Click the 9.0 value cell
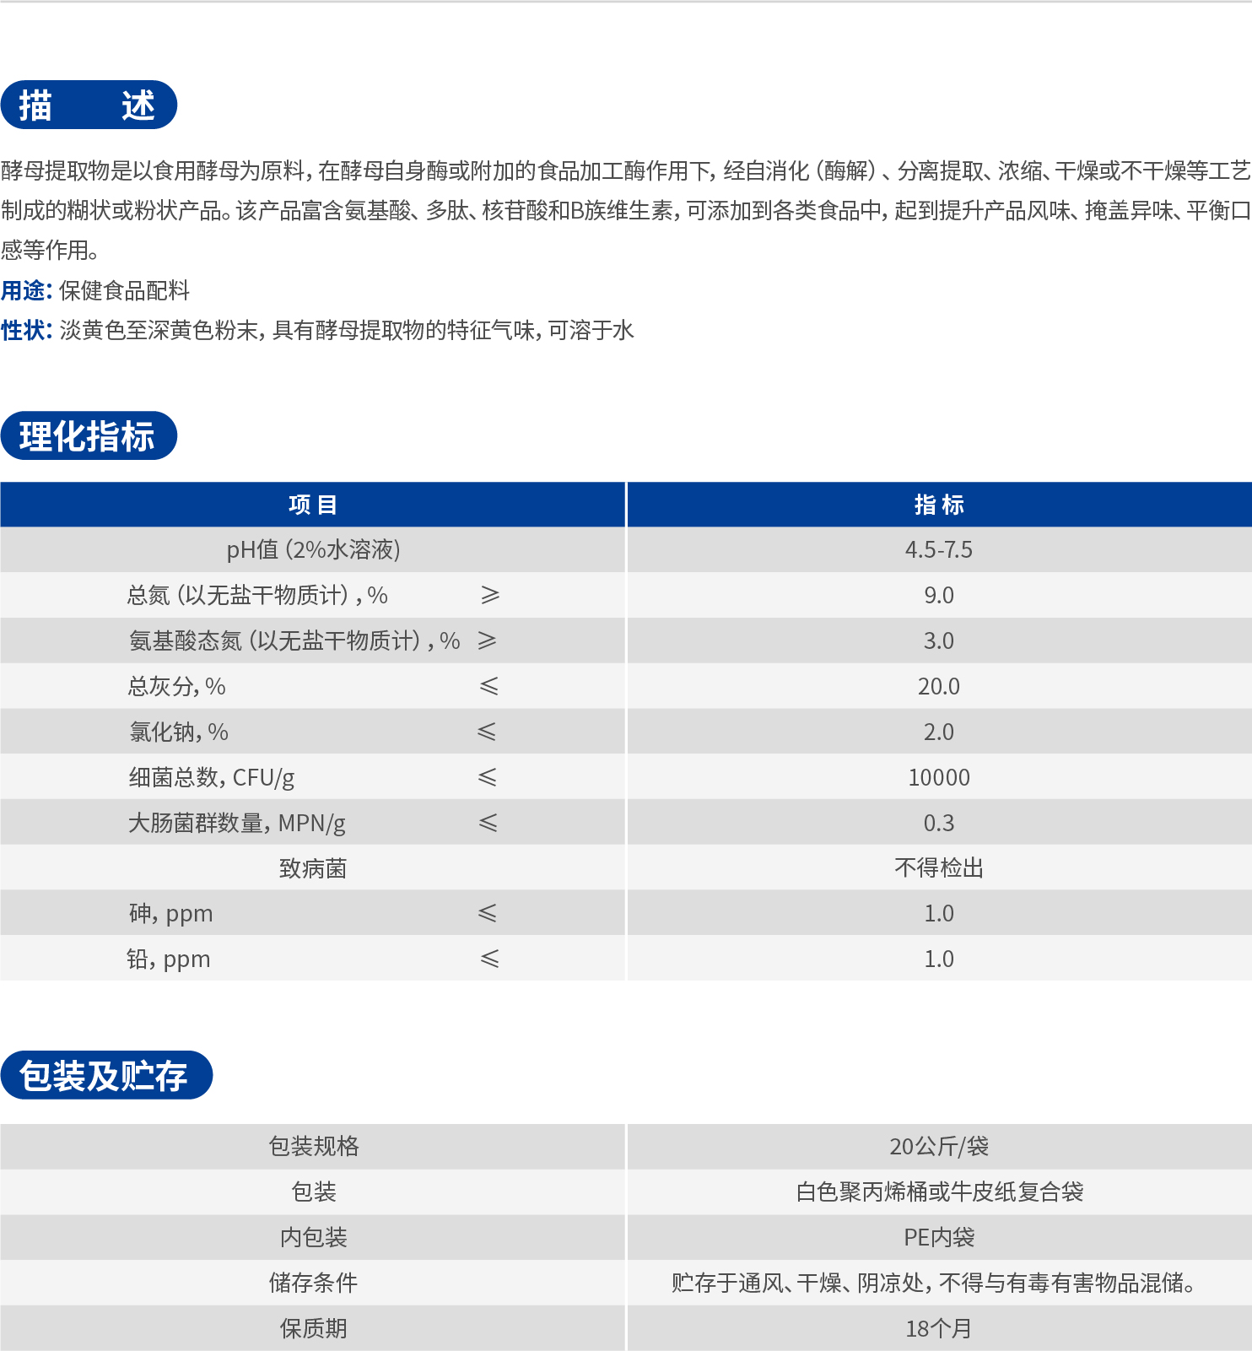This screenshot has height=1351, width=1252. 939,596
